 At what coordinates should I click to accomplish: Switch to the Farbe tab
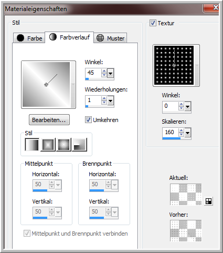tap(29, 38)
